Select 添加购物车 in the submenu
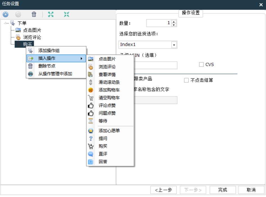This screenshot has width=266, height=197. (110, 90)
